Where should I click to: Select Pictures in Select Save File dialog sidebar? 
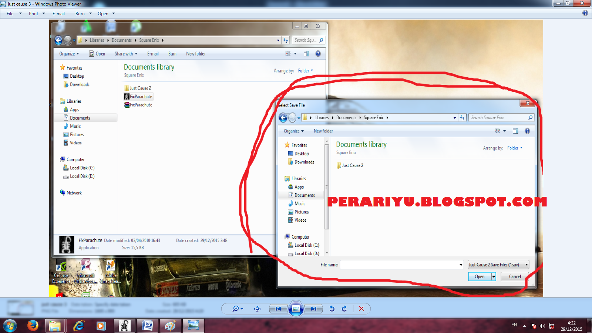coord(298,212)
